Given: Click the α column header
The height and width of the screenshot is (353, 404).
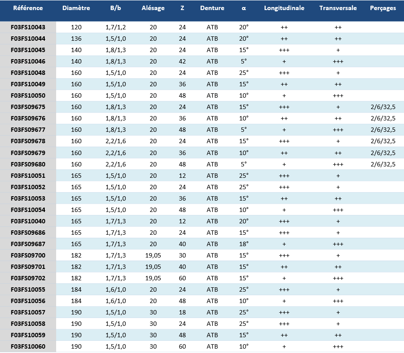Looking at the screenshot, I should [243, 8].
